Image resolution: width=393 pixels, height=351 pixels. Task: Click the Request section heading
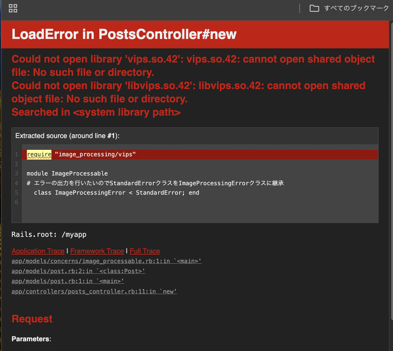coord(32,319)
